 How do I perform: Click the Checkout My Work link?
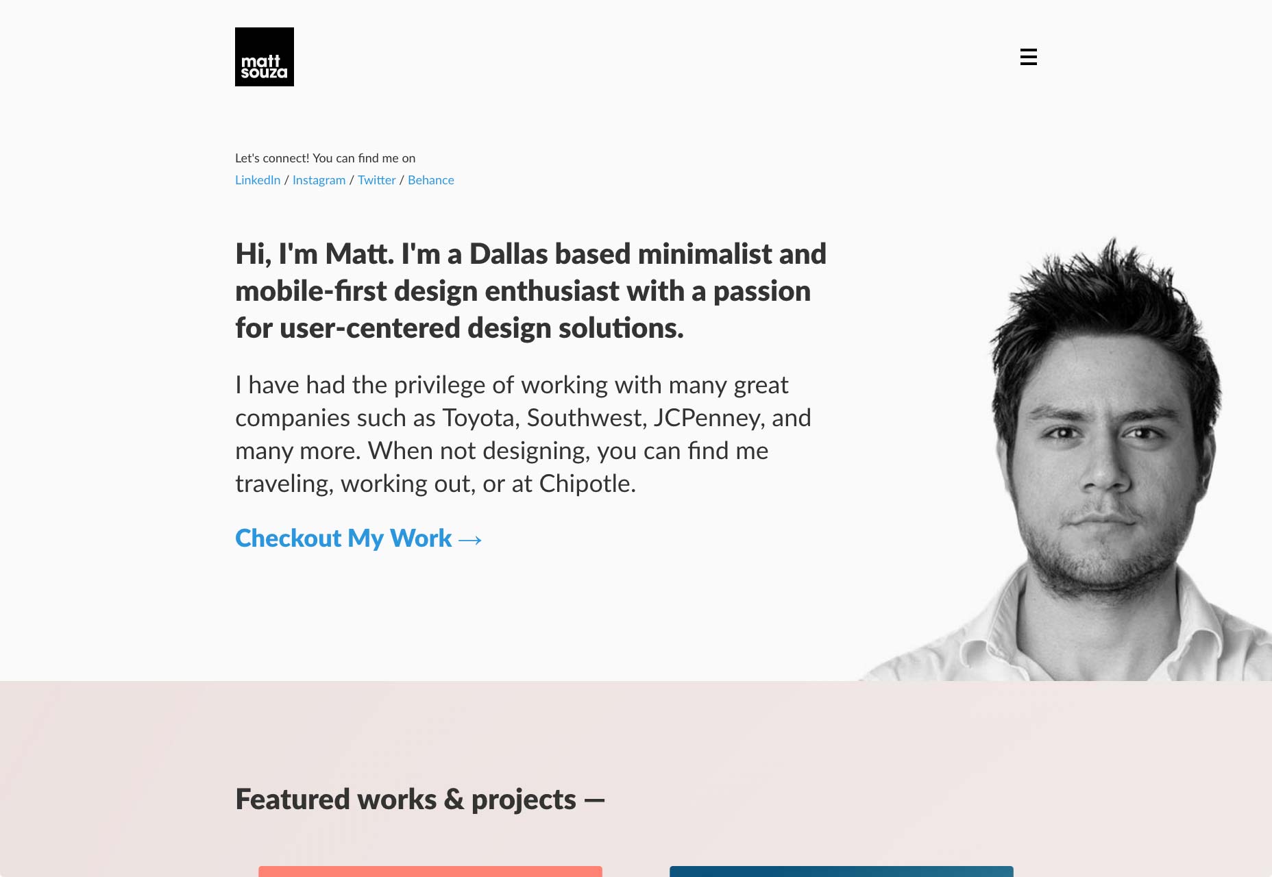coord(343,539)
